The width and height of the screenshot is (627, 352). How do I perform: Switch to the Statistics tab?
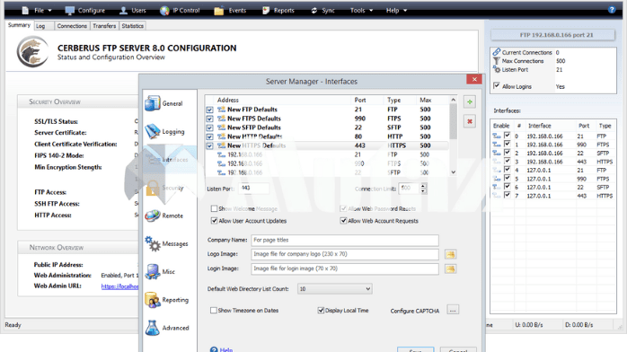click(132, 26)
